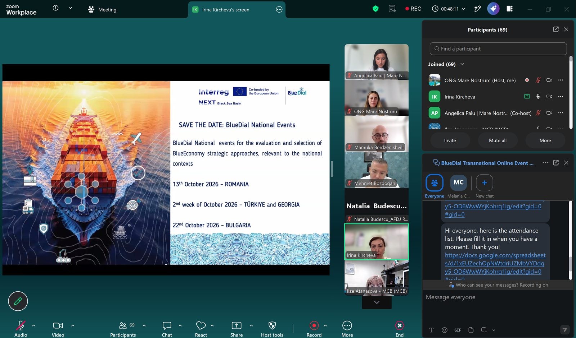Expand the React options caret
576x338 pixels.
click(x=212, y=325)
